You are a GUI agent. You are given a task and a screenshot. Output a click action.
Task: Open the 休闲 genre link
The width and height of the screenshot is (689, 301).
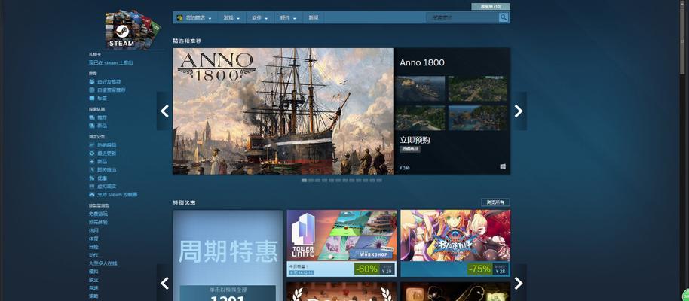93,230
